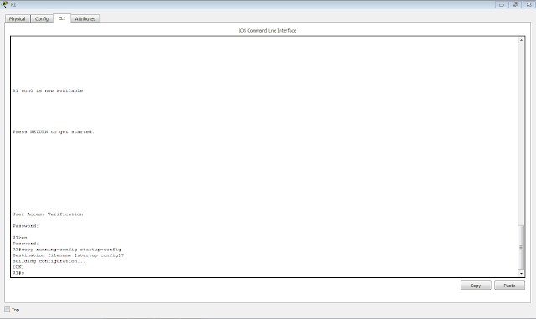Click the vertical scrollbar thumb
This screenshot has width=536, height=319.
521,247
